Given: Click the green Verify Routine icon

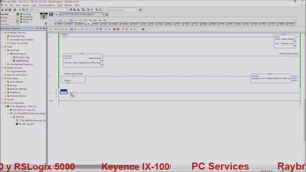Looking at the screenshot, I should [x=114, y=29].
